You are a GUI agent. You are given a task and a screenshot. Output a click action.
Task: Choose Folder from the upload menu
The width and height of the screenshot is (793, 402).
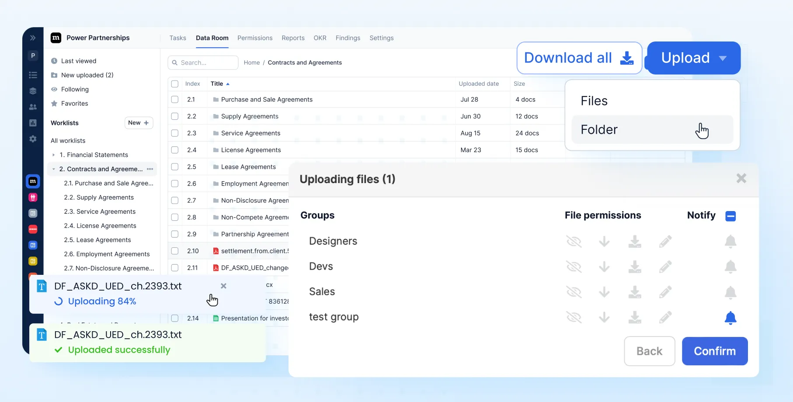[x=652, y=130]
